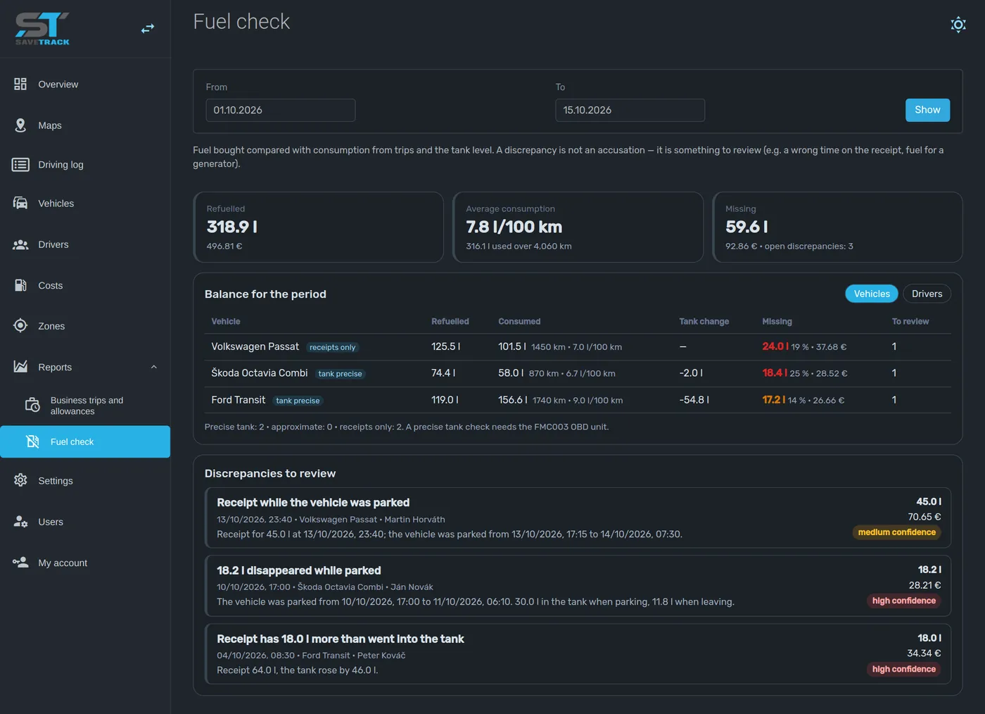Screen dimensions: 985x714
Task: Click the Refuelled summary card
Action: tap(319, 227)
